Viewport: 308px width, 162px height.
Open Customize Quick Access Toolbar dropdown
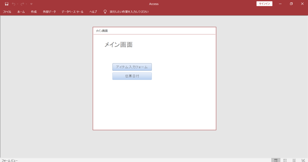(31, 4)
